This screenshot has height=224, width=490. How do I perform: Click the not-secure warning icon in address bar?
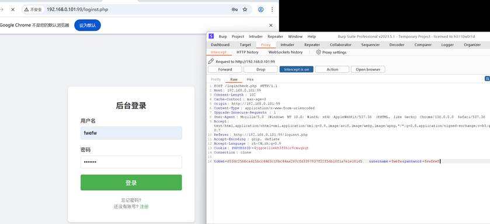26,10
